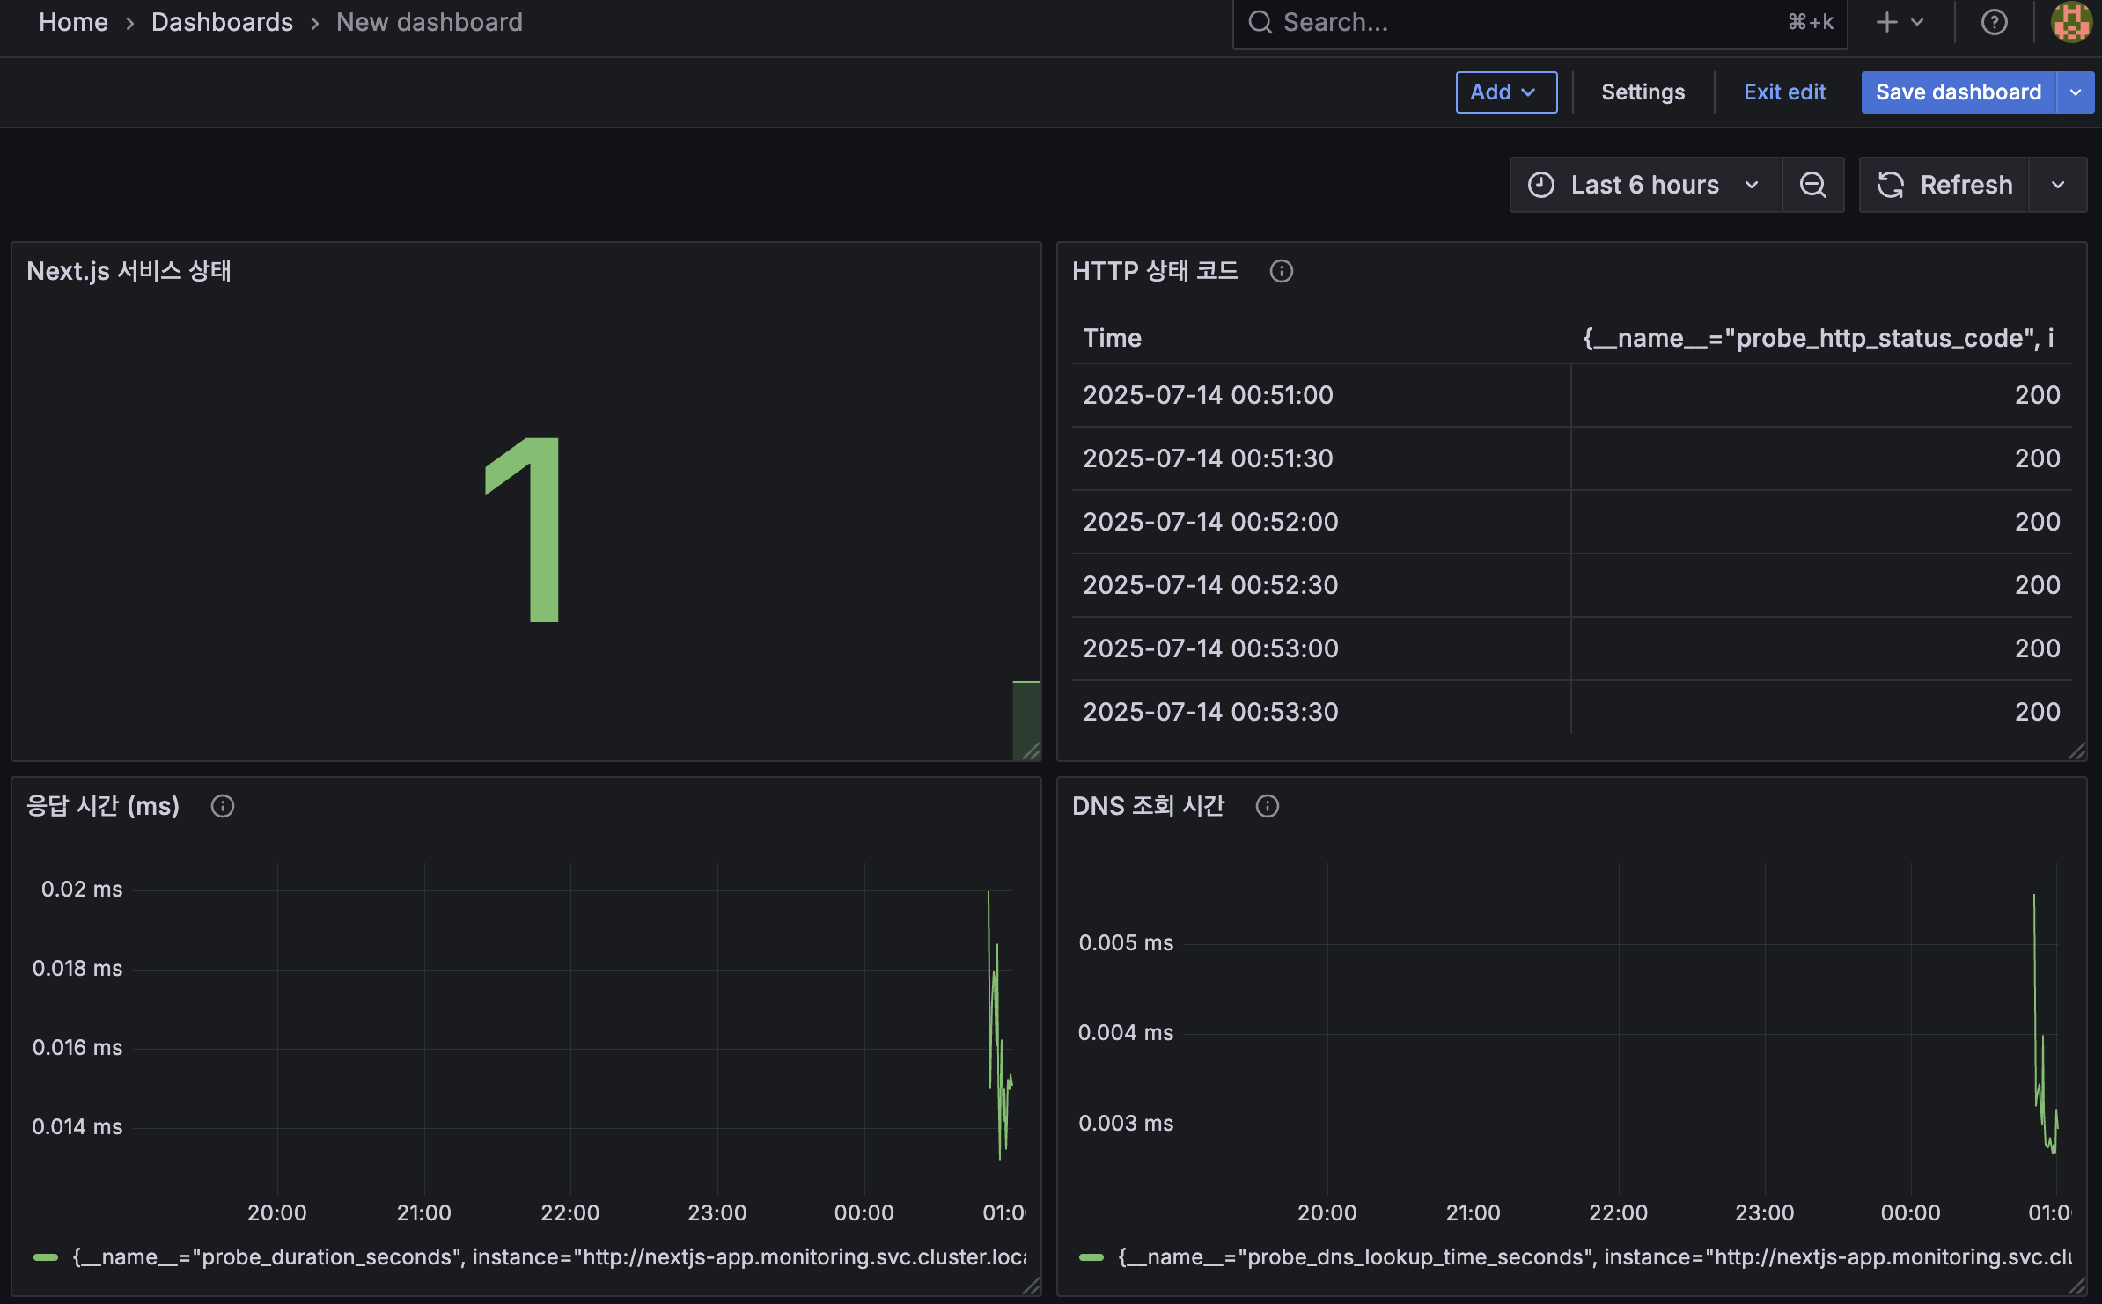2102x1304 pixels.
Task: Navigate to Home via breadcrumb
Action: coord(73,22)
